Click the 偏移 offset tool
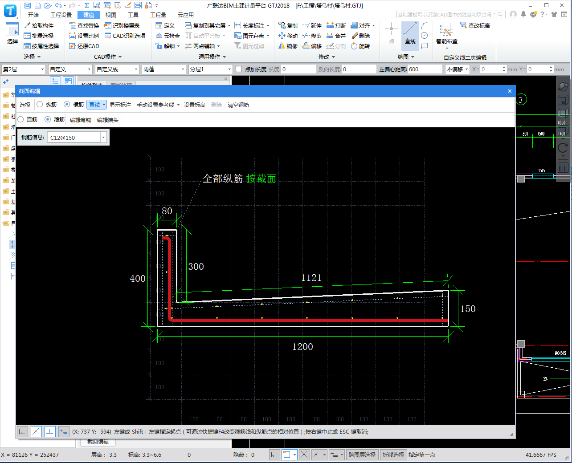572x463 pixels. click(312, 46)
